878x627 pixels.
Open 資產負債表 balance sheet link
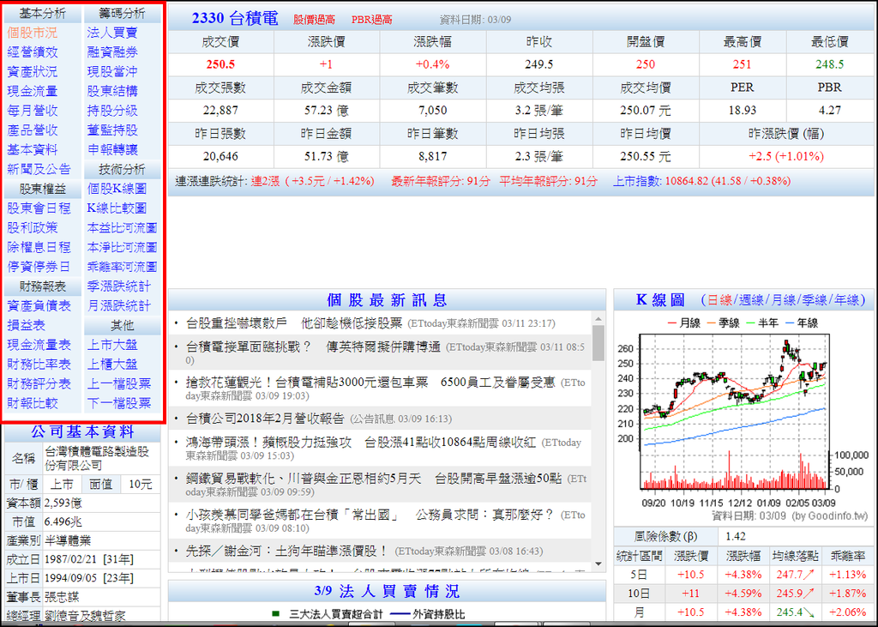tap(39, 306)
